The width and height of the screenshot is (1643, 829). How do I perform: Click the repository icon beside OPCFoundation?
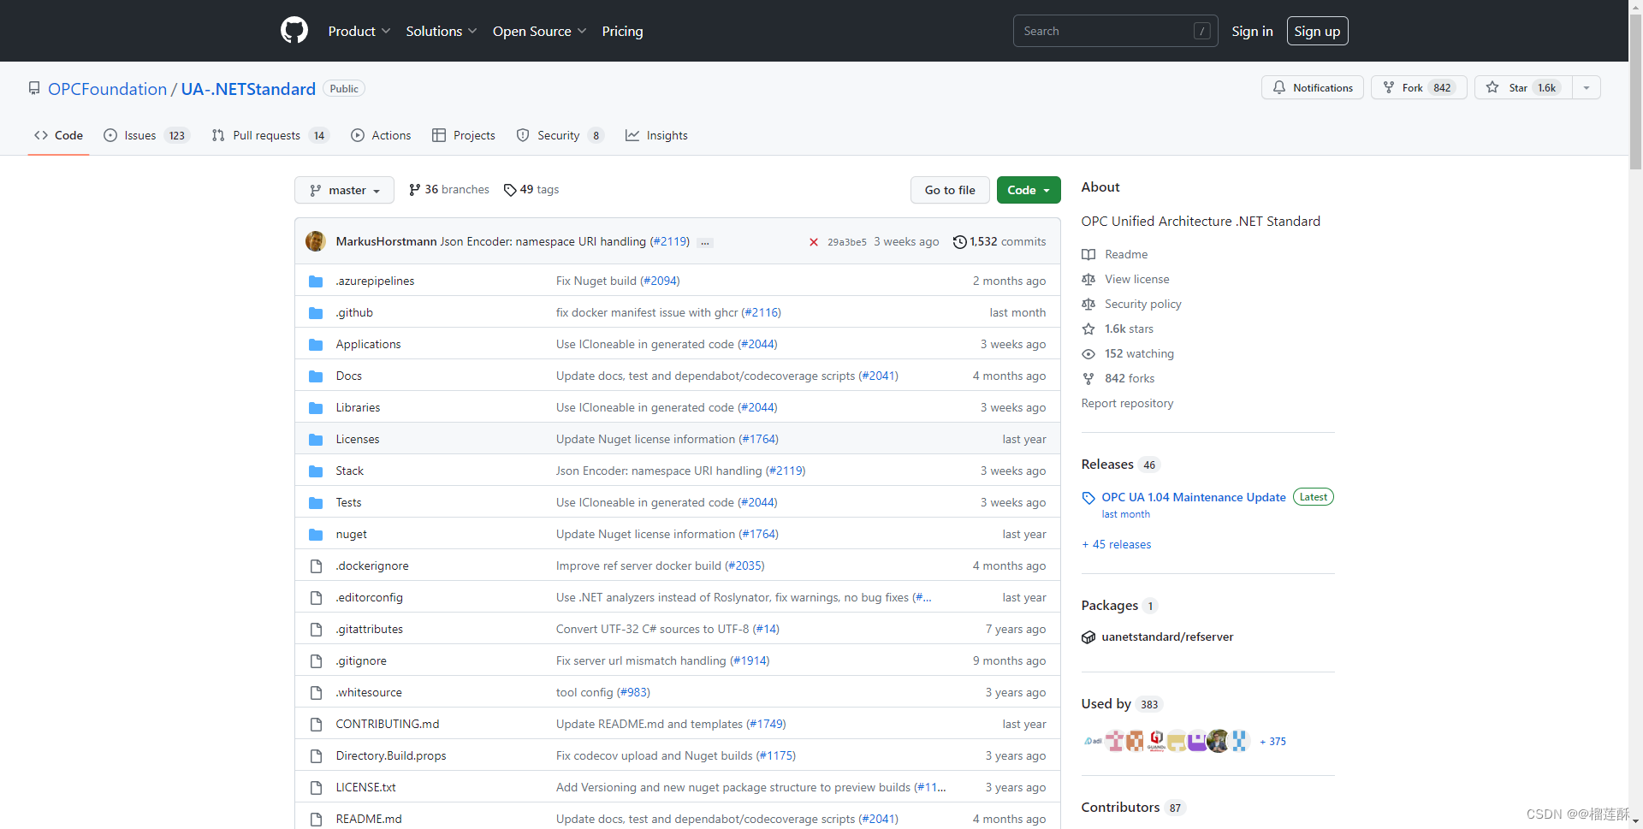(x=34, y=88)
